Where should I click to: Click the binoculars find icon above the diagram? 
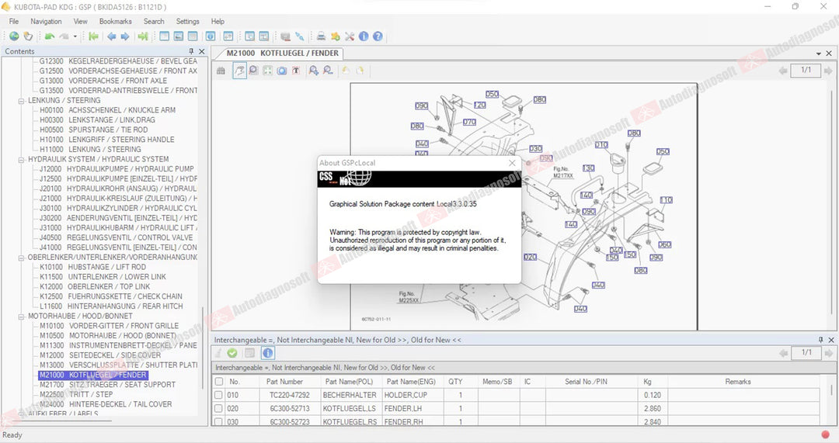click(x=221, y=71)
